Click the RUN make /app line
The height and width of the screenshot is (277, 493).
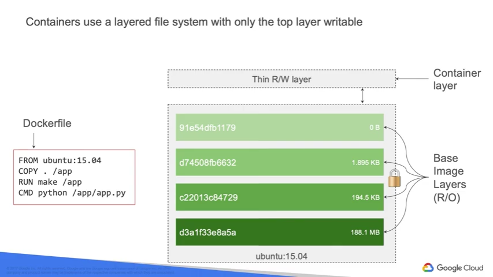click(50, 182)
